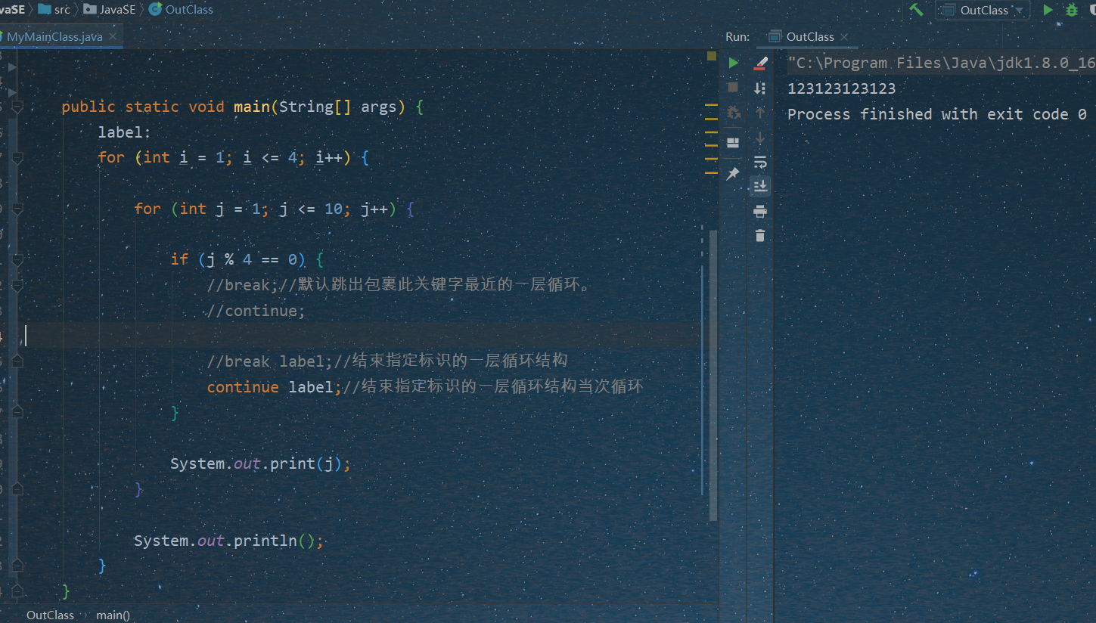
Task: Pin the OutClass run tab
Action: (733, 174)
